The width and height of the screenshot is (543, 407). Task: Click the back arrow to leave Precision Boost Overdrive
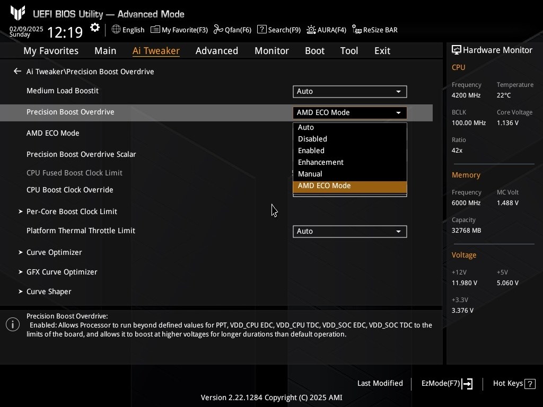[x=17, y=71]
